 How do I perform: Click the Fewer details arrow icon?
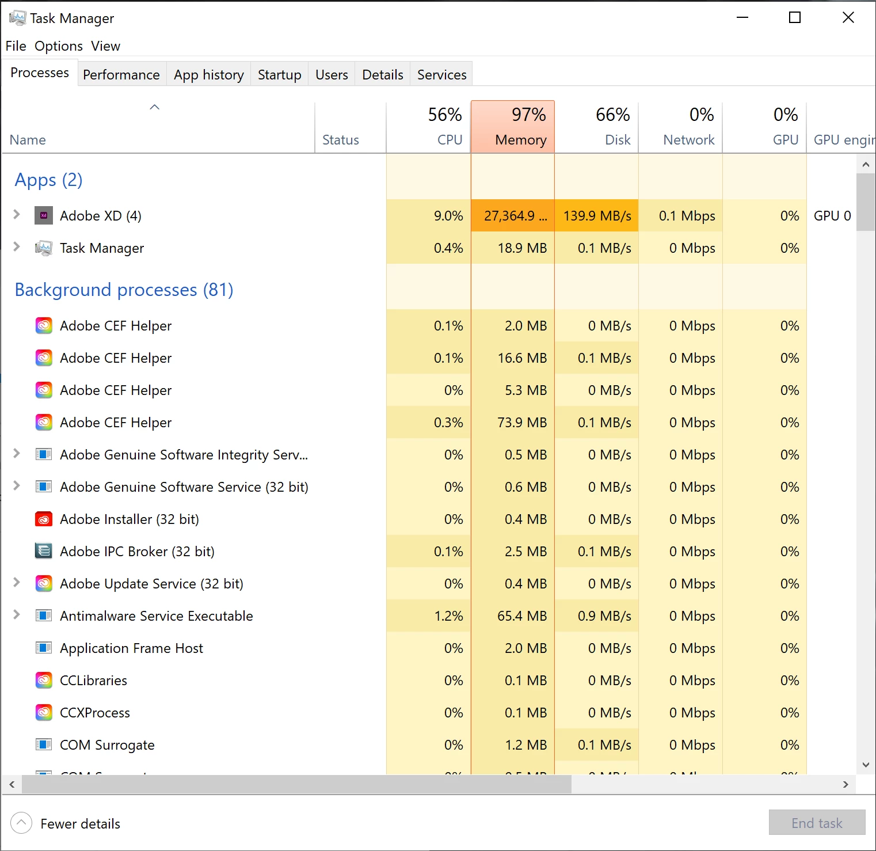tap(21, 823)
